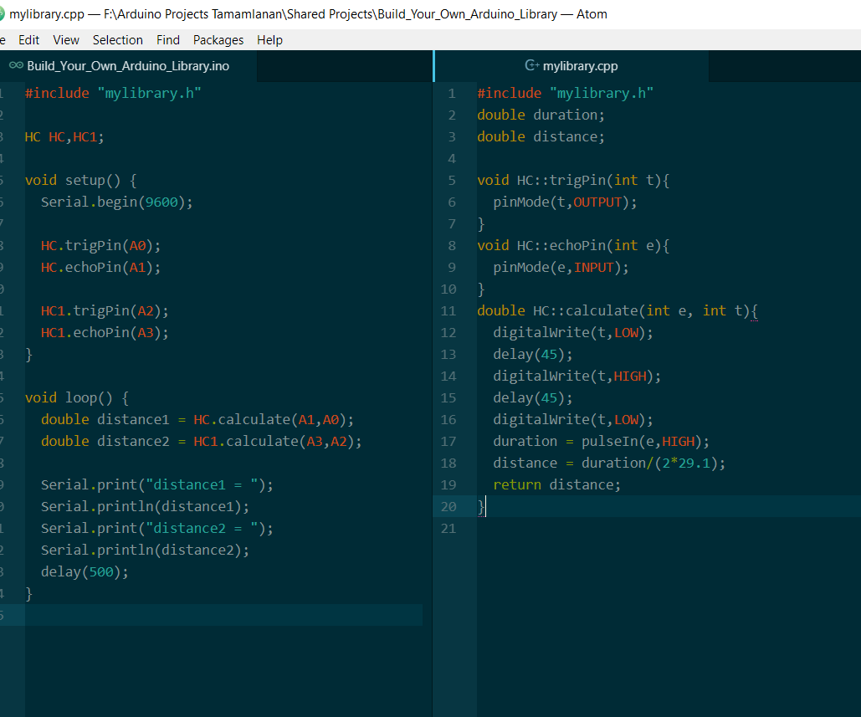Open the Selection menu
861x717 pixels.
tap(117, 40)
